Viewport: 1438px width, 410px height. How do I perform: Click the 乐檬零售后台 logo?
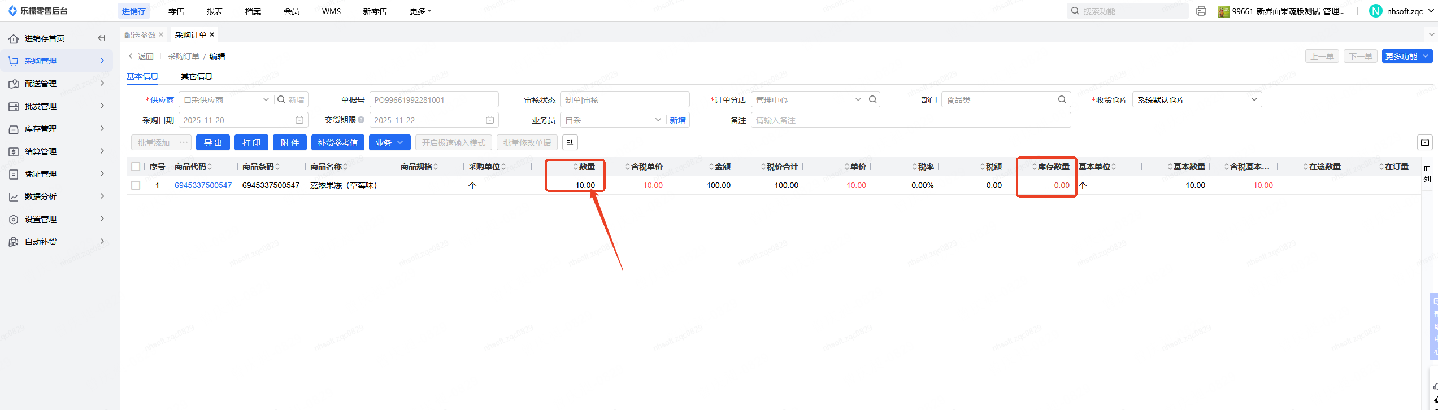(x=37, y=11)
